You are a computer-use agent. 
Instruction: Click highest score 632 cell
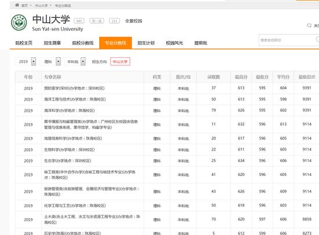(x=241, y=124)
